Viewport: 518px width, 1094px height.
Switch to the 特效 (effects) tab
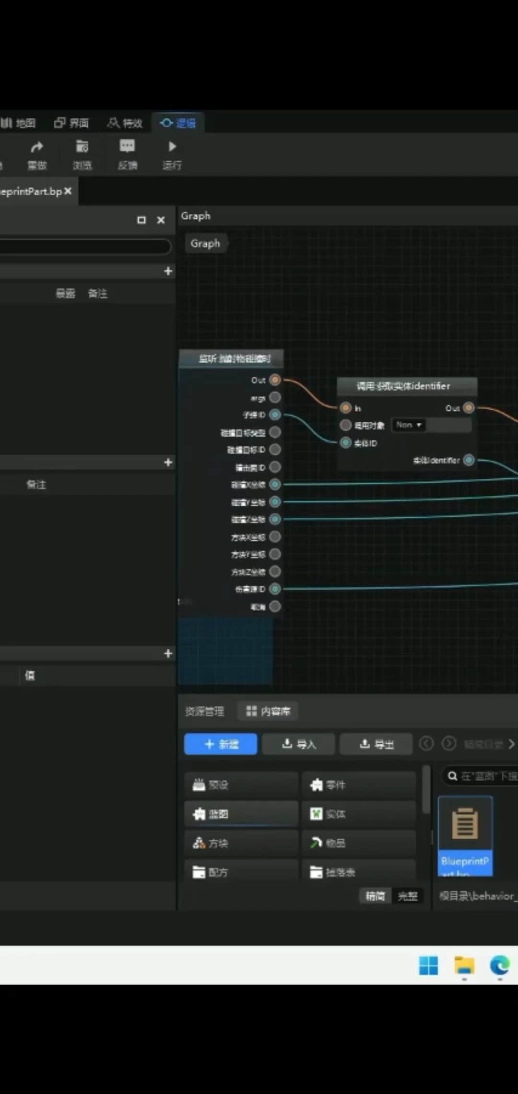[x=125, y=123]
